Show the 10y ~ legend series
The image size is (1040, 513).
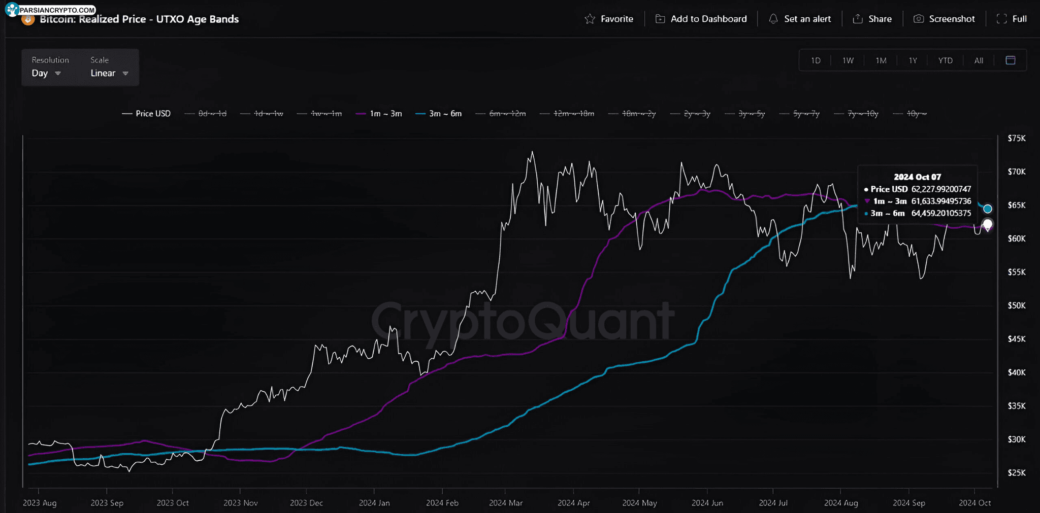click(x=910, y=114)
